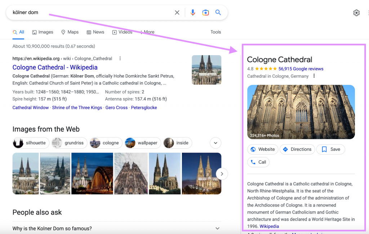The height and width of the screenshot is (234, 369).
Task: Filter images by inside chip
Action: 177,143
